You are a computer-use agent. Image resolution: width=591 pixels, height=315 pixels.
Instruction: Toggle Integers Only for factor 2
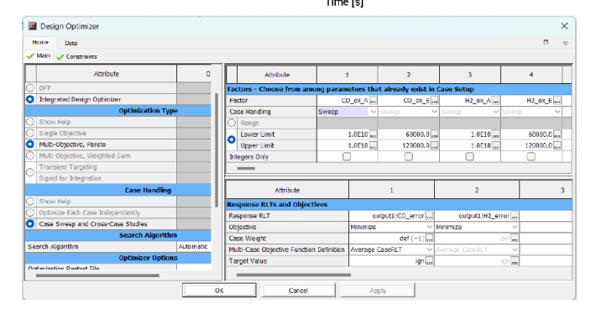pyautogui.click(x=409, y=156)
